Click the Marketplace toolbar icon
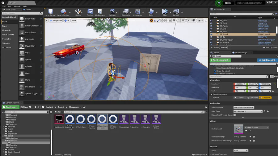Viewport: 278px width, 156px height. [100, 12]
